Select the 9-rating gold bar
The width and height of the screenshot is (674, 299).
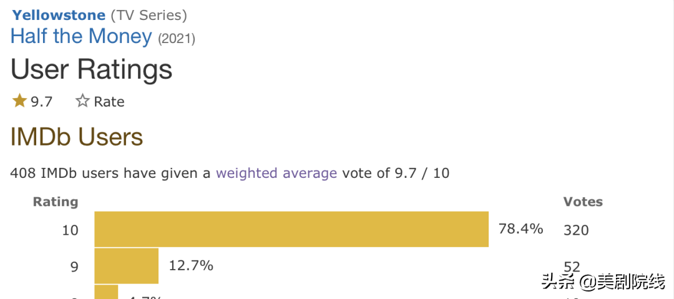127,265
